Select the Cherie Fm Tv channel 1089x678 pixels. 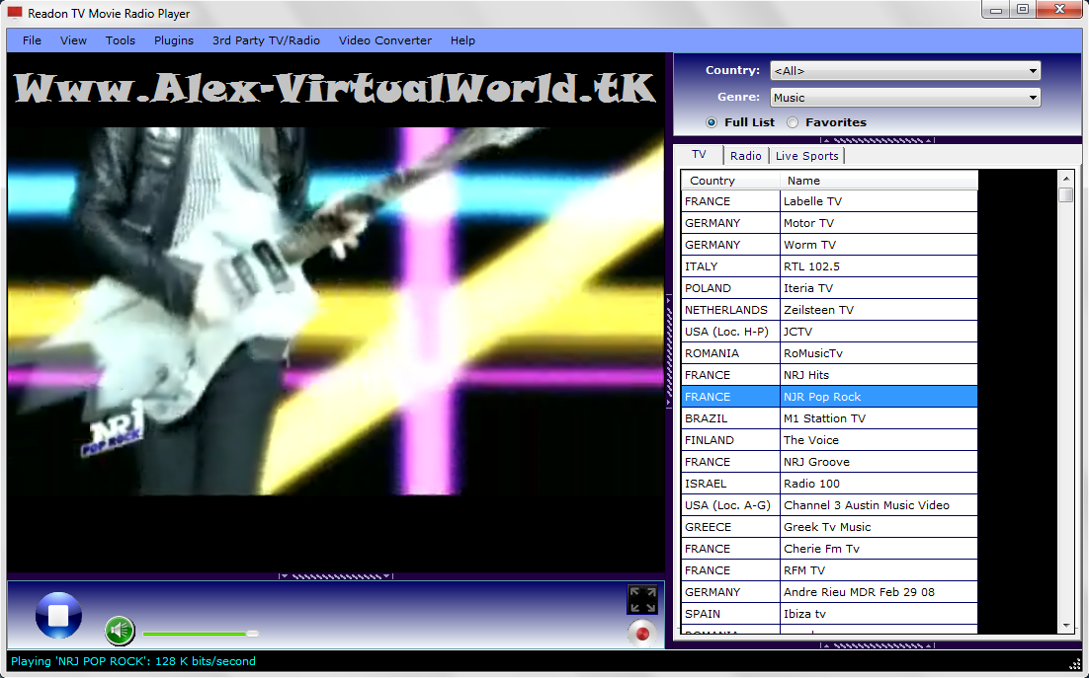(879, 549)
